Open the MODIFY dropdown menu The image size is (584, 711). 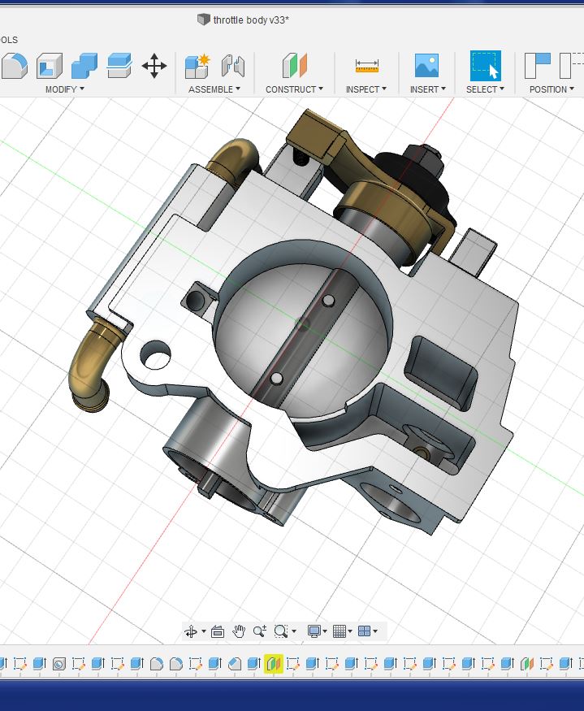point(65,89)
